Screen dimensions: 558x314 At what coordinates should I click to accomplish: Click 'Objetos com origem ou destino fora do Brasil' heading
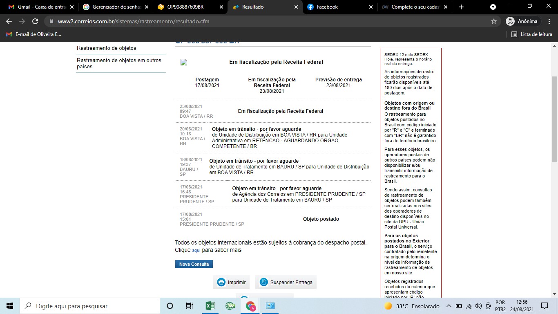(410, 105)
